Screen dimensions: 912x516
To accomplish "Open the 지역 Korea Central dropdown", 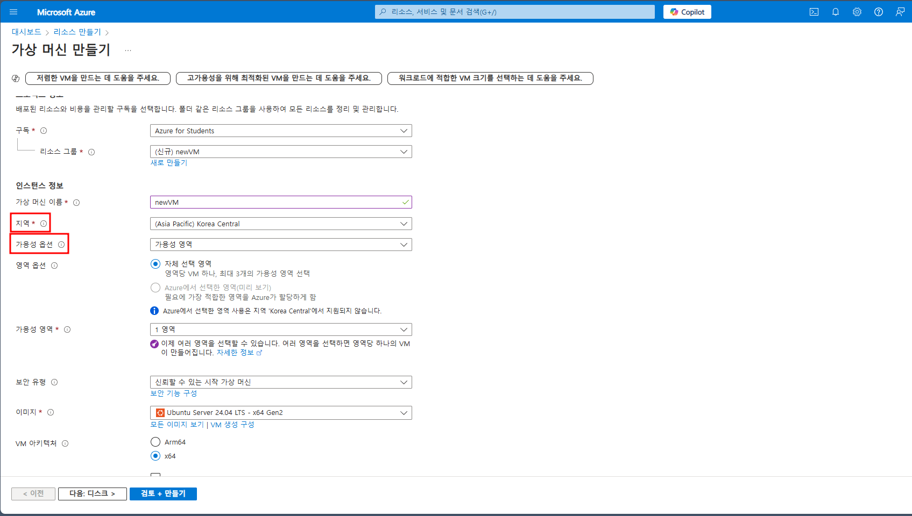I will coord(281,224).
